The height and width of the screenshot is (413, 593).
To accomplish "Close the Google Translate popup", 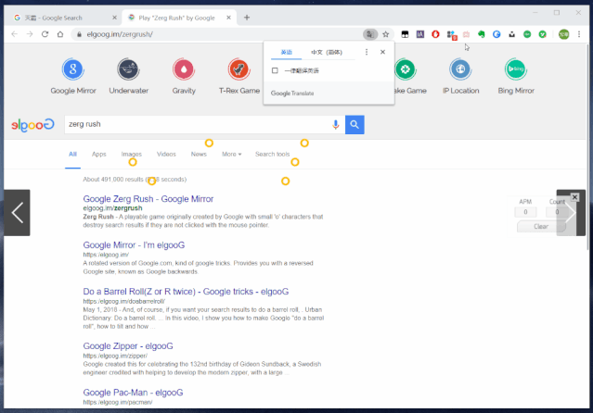I will (382, 52).
